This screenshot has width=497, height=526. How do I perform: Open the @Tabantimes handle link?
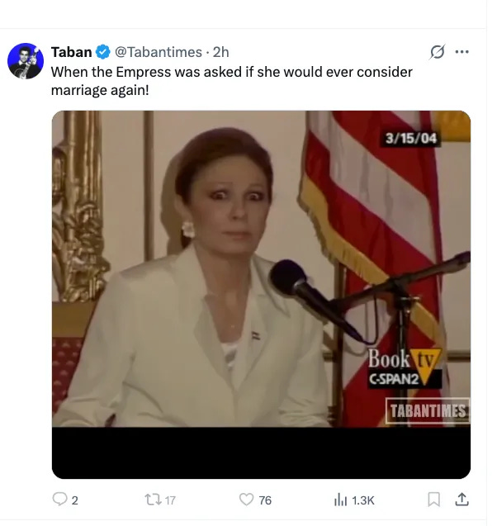coord(159,52)
